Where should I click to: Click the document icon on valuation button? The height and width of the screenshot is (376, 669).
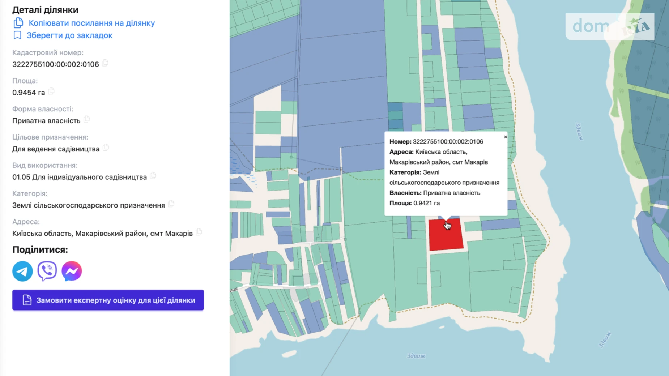pos(27,300)
